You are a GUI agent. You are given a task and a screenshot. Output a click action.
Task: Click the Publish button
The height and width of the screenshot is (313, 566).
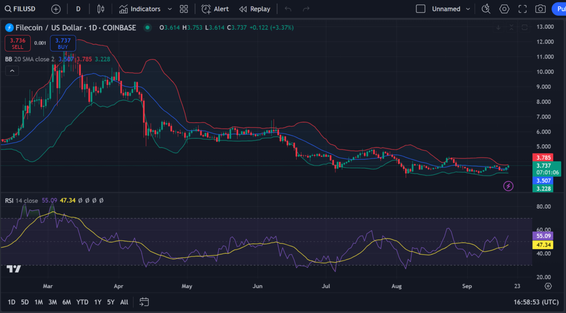pyautogui.click(x=558, y=9)
